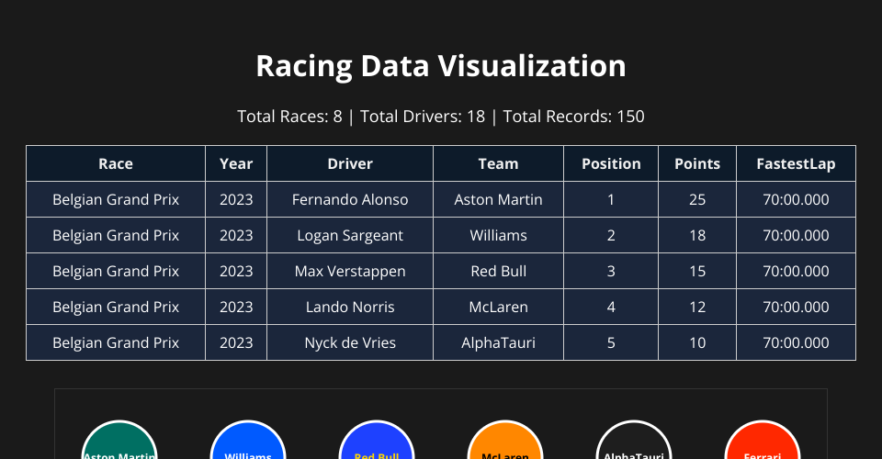Click the Year column header
The height and width of the screenshot is (459, 882).
(x=236, y=163)
